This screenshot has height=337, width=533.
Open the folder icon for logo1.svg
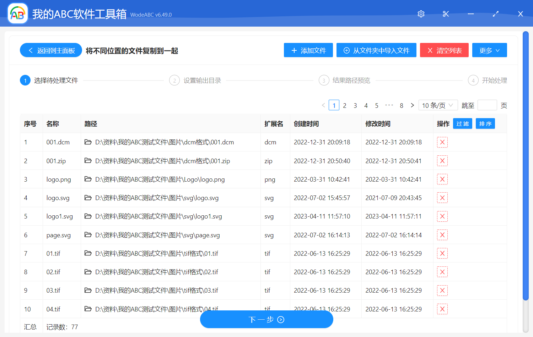[x=88, y=216]
